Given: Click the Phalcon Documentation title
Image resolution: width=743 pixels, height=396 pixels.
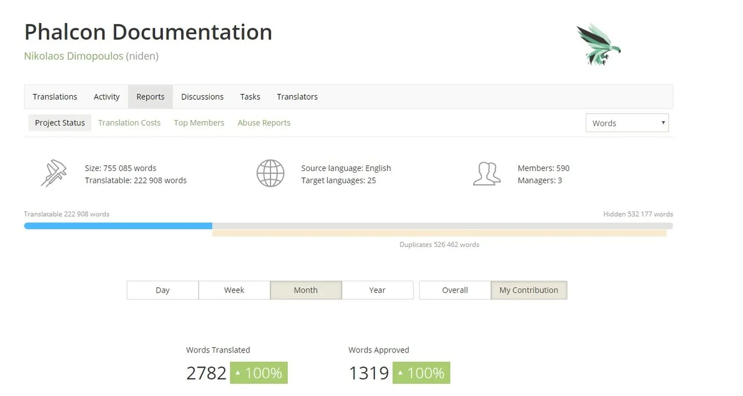Looking at the screenshot, I should [x=148, y=32].
